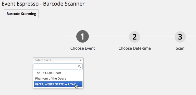This screenshot has height=95, width=196.
Task: Click progress line left of step 1
Action: point(70,36)
